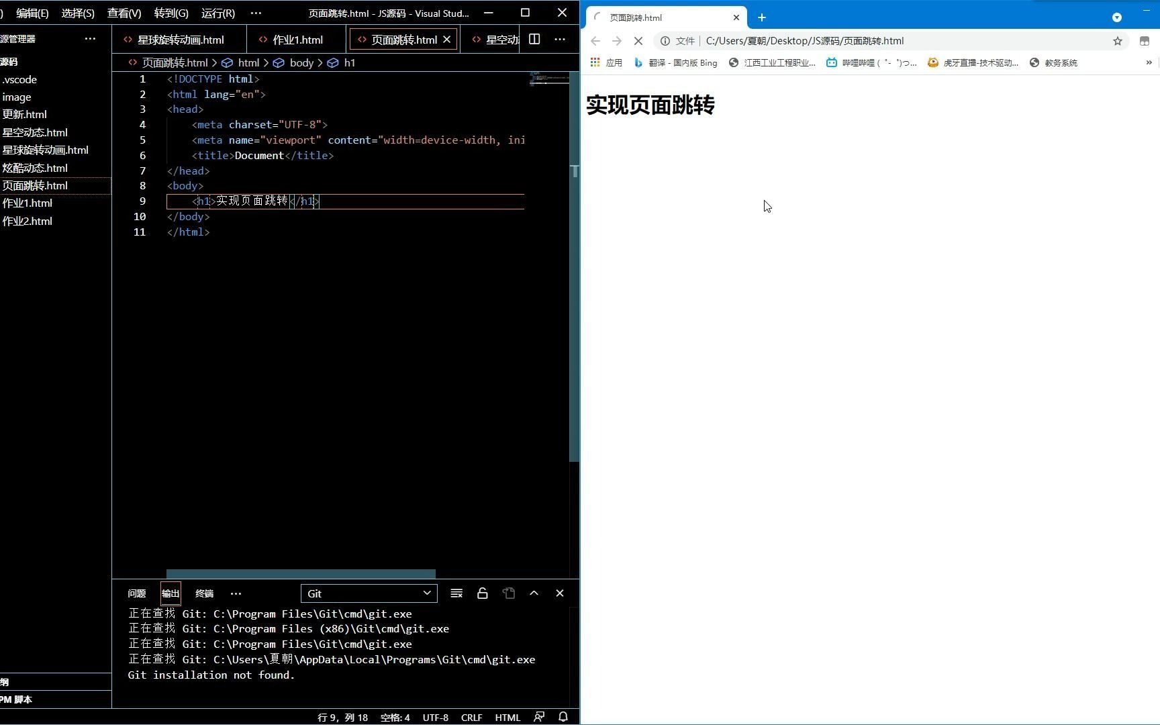Split the VS Code editor right
Screen dimensions: 1160x725
pos(534,40)
